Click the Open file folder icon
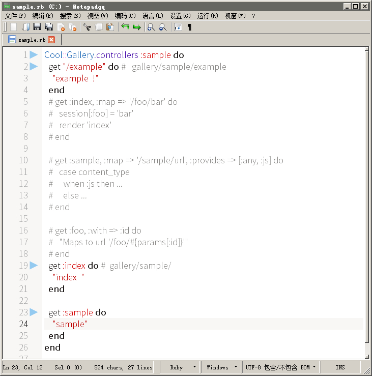Screen dimensions: 372x376 (x=25, y=27)
